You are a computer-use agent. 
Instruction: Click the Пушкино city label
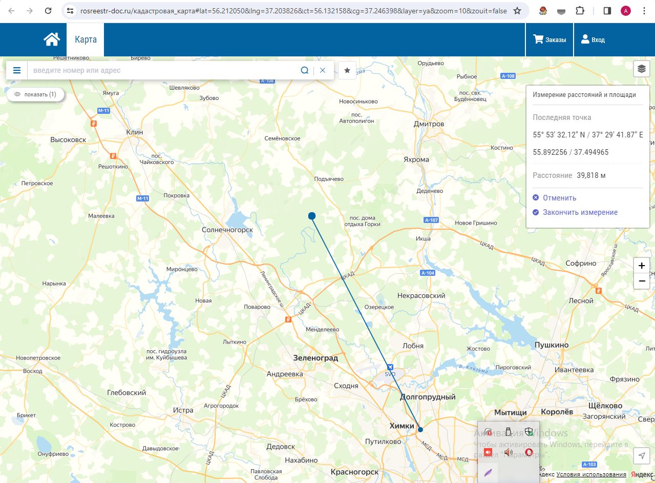[x=552, y=345]
